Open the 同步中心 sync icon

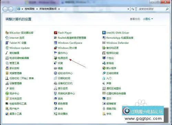(x=7, y=94)
